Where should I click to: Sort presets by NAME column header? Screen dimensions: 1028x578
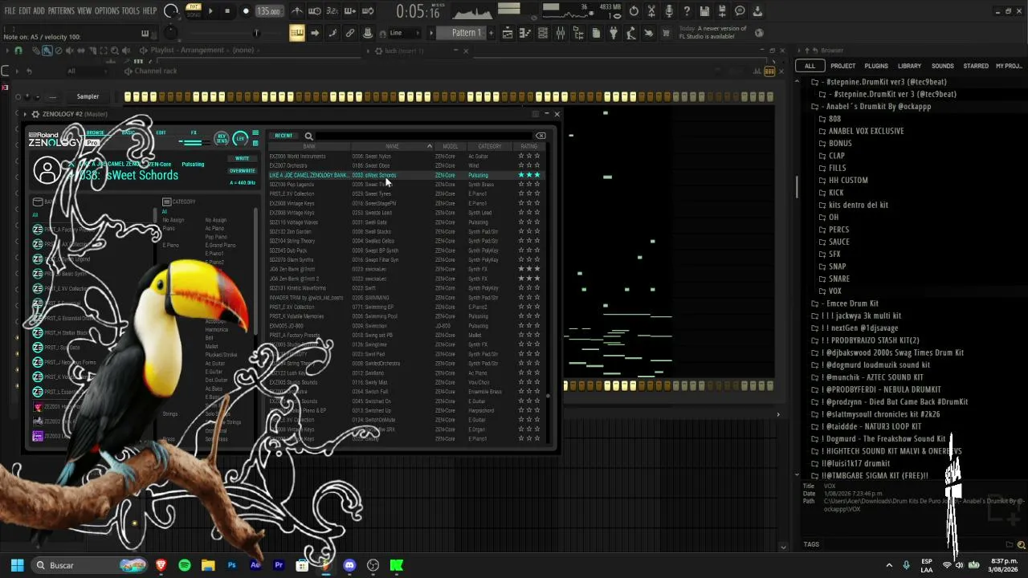click(392, 146)
